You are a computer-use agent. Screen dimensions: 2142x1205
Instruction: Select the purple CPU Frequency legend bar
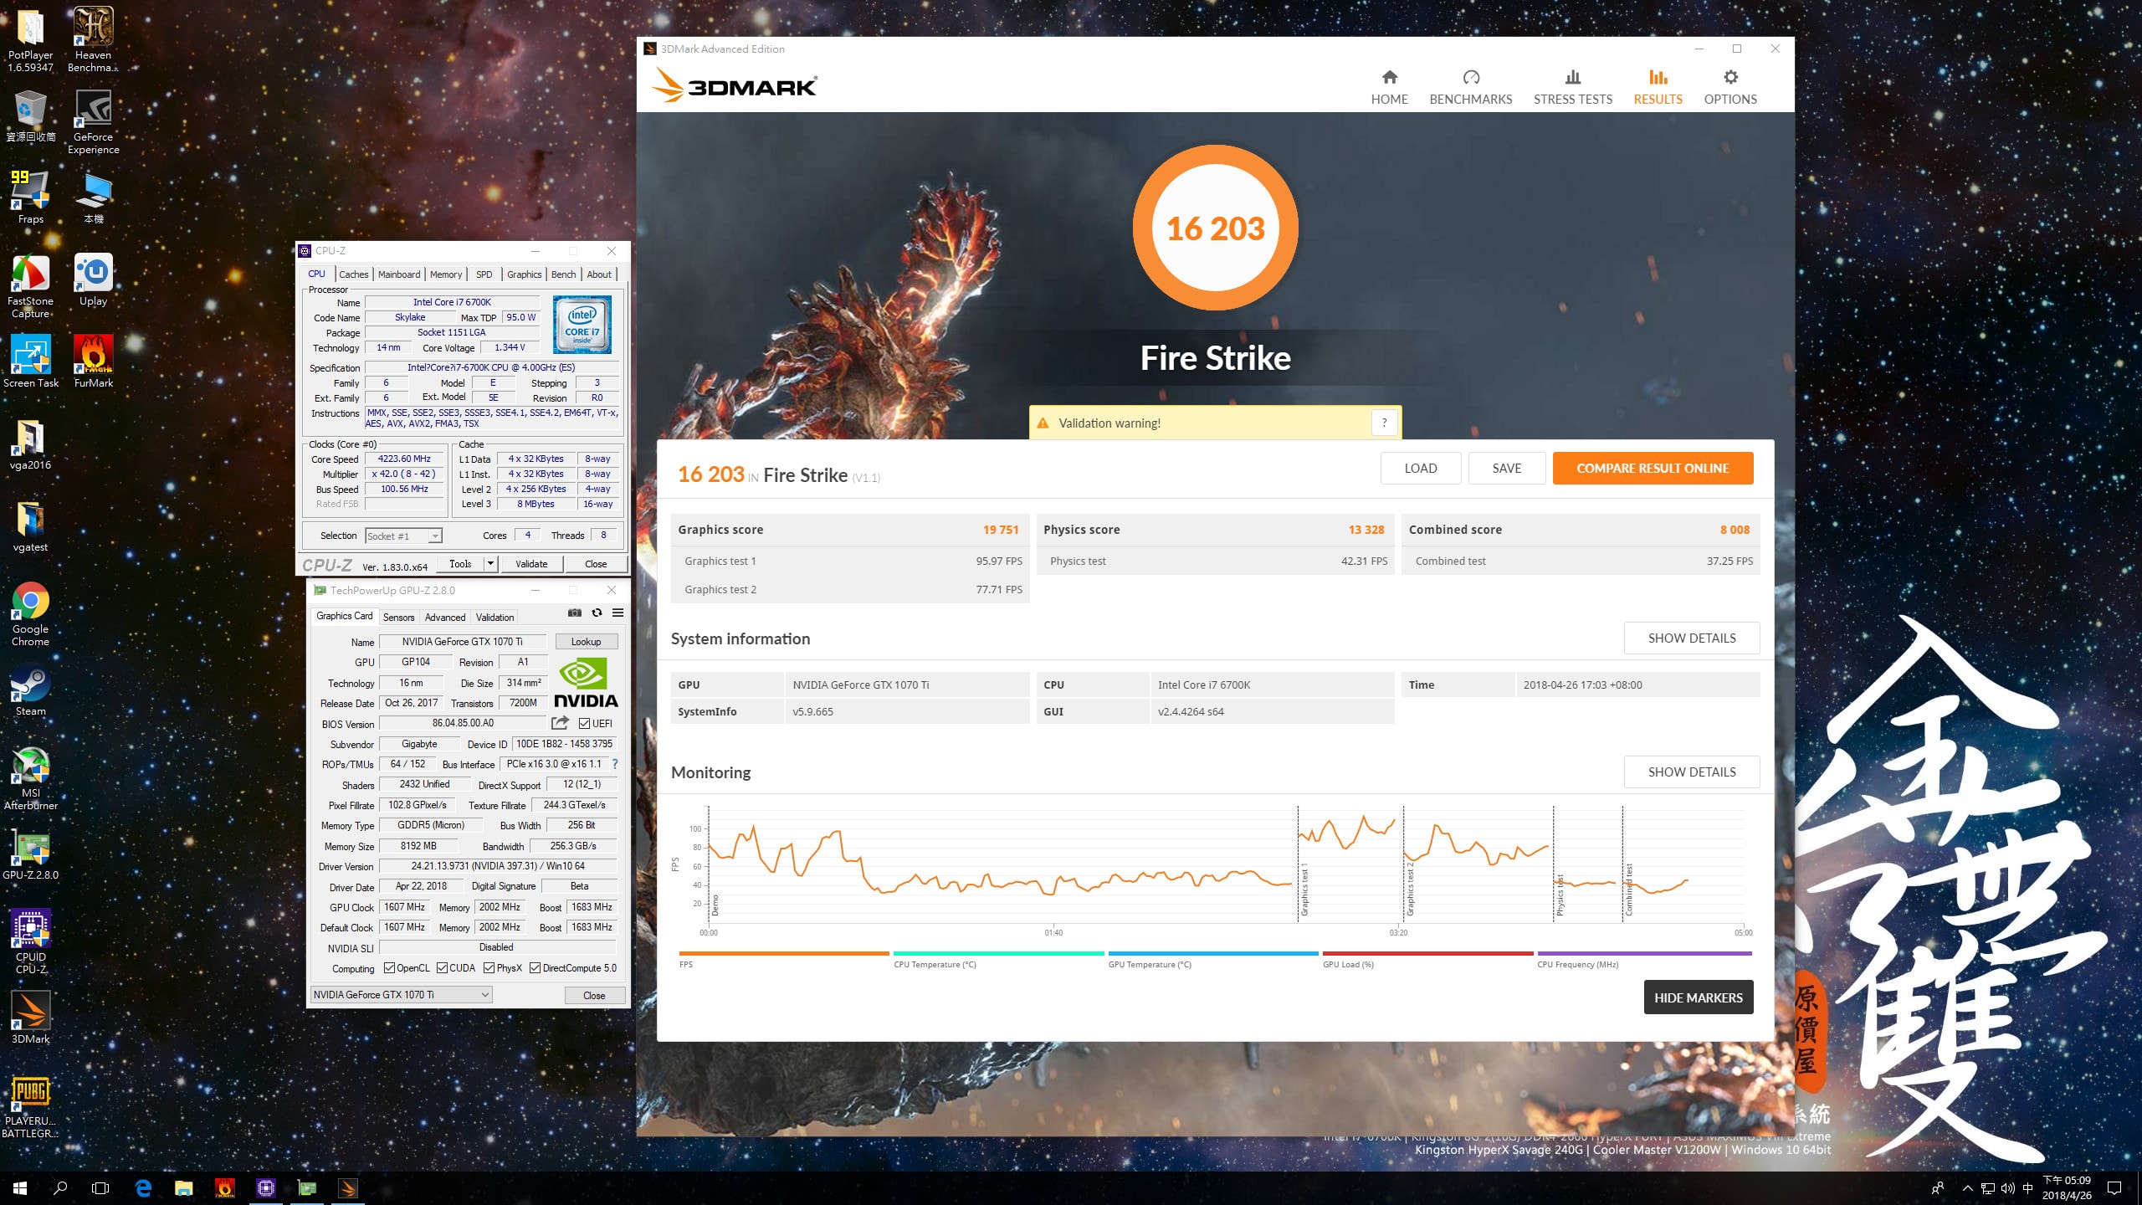(1644, 953)
